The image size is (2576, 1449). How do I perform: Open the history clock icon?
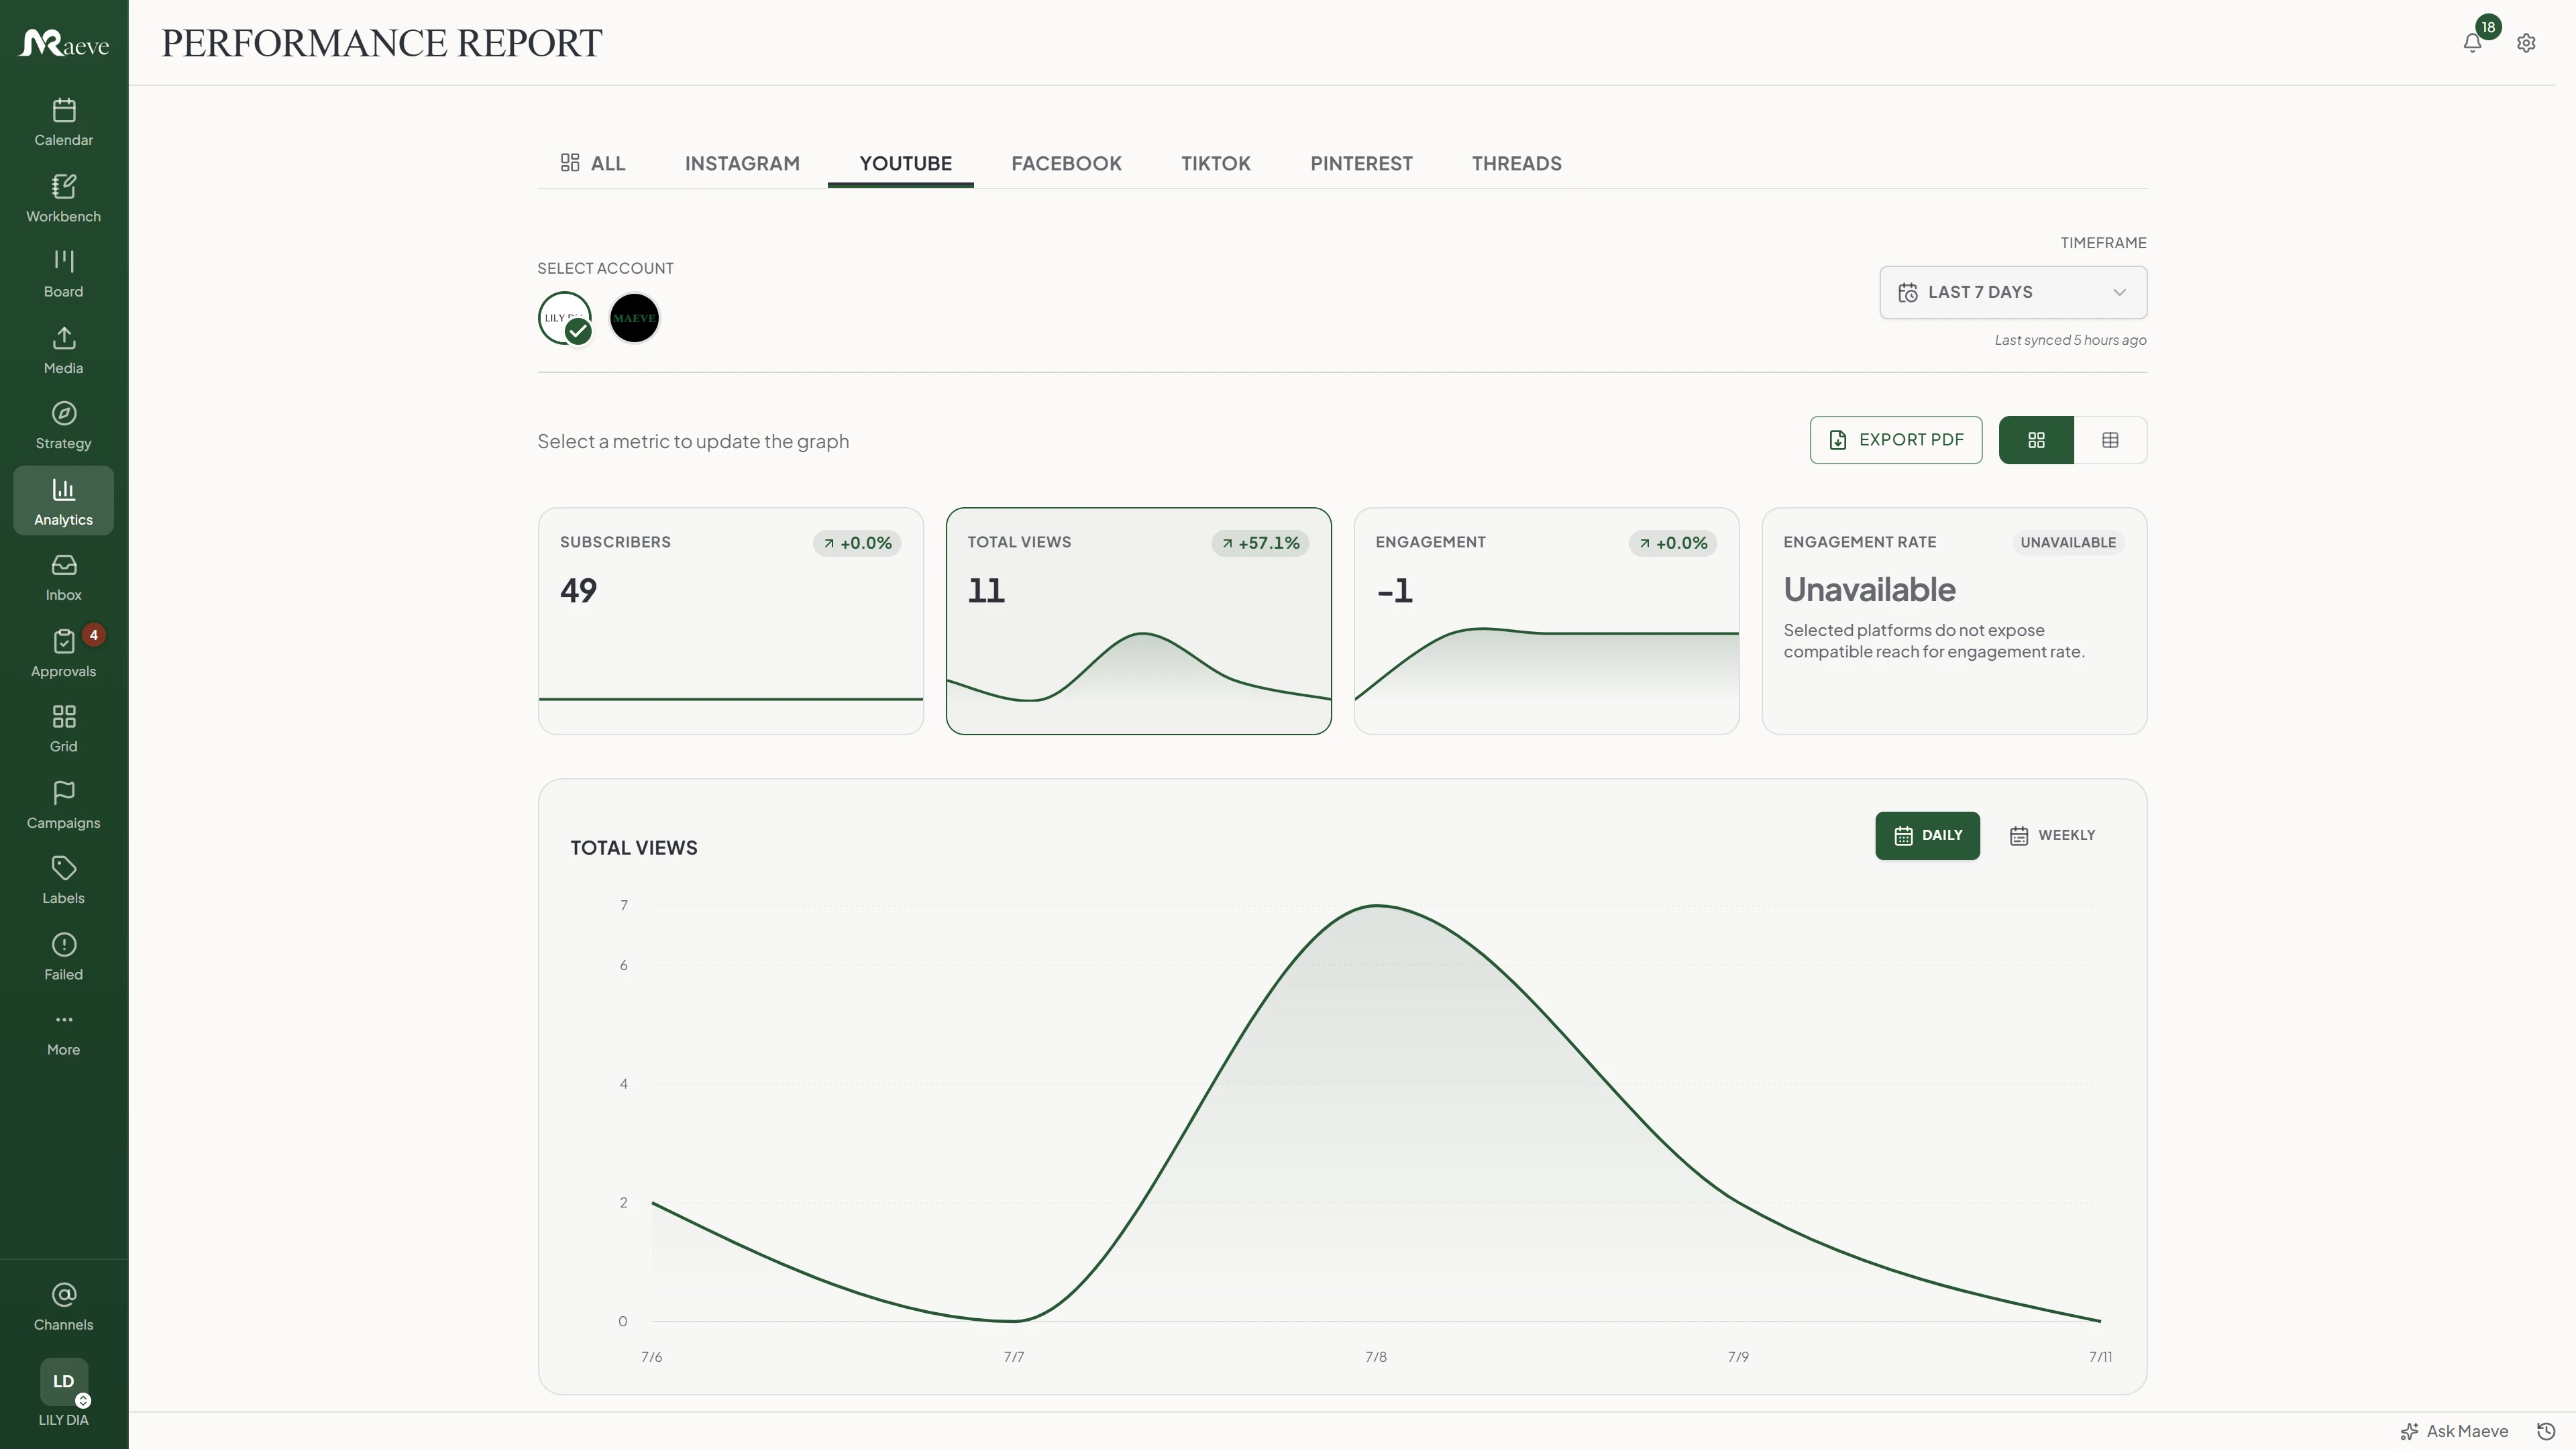tap(2547, 1431)
